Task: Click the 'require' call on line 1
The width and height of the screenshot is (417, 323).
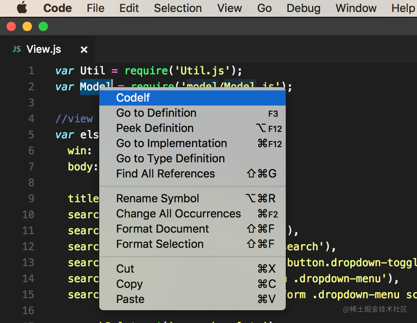Action: [x=146, y=71]
